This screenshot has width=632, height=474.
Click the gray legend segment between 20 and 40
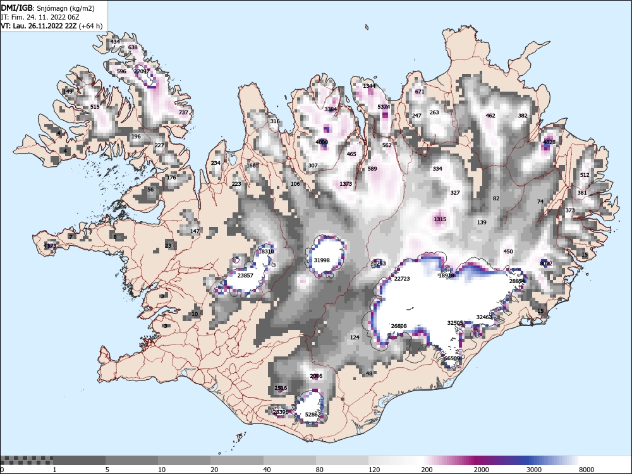[237, 460]
